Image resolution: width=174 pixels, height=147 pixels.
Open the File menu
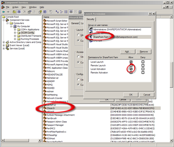[x=8, y=7]
